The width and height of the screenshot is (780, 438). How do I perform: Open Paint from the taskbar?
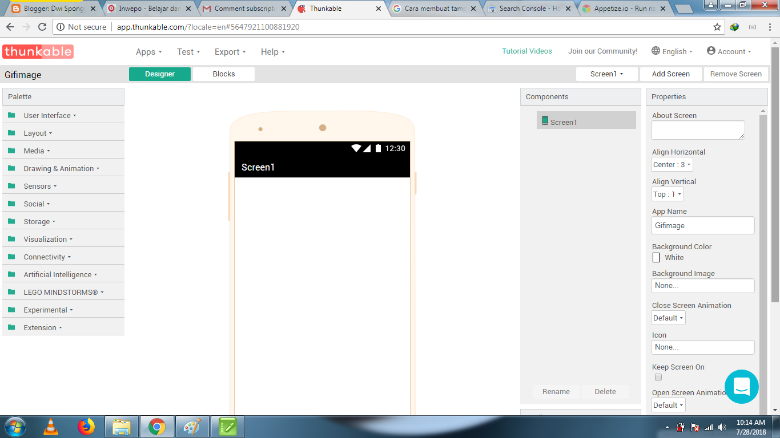coord(192,427)
